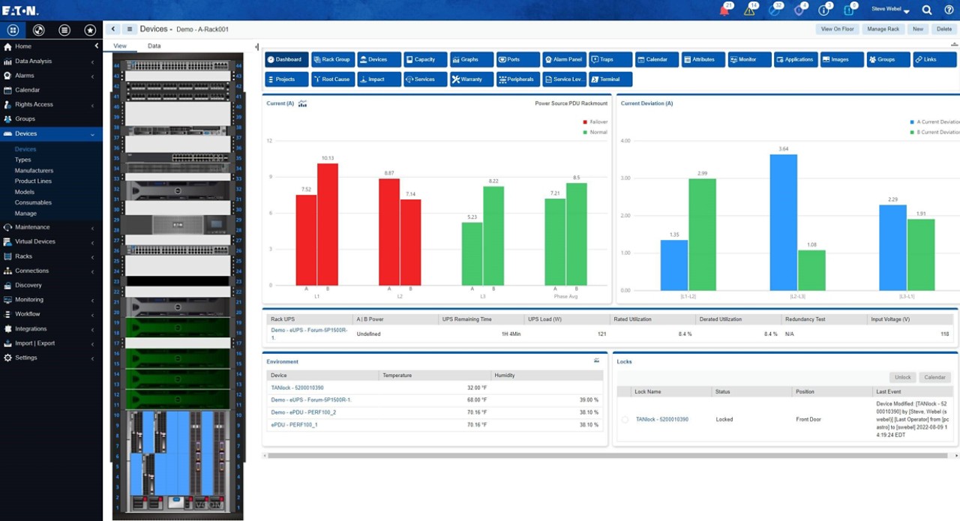The width and height of the screenshot is (960, 521).
Task: Open the ePDU - PERF100_1 link
Action: (294, 424)
